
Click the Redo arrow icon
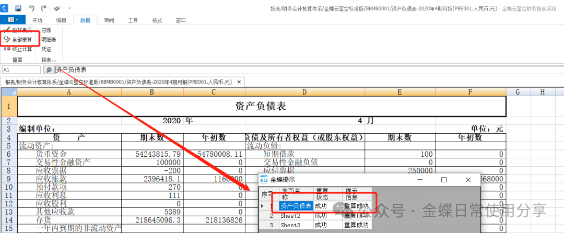pyautogui.click(x=44, y=8)
